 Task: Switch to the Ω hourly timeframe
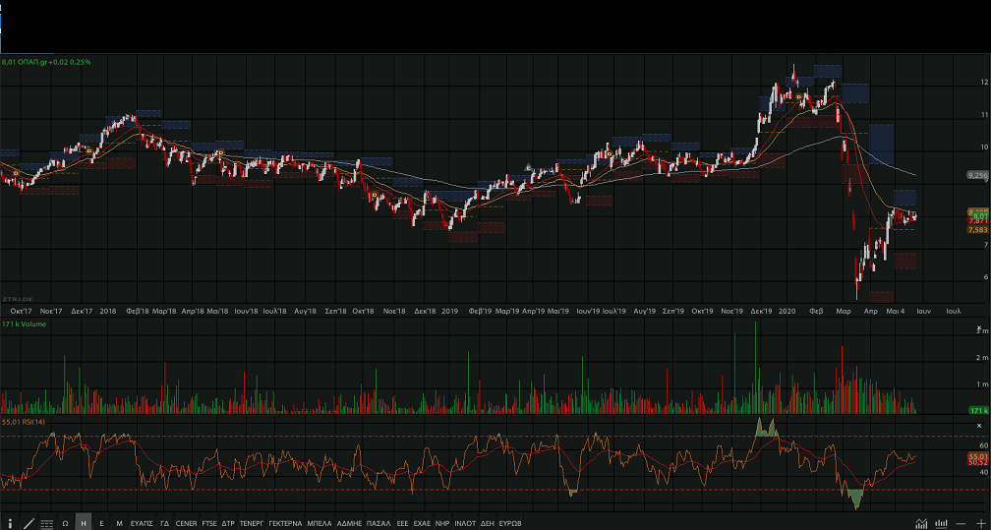pyautogui.click(x=65, y=523)
